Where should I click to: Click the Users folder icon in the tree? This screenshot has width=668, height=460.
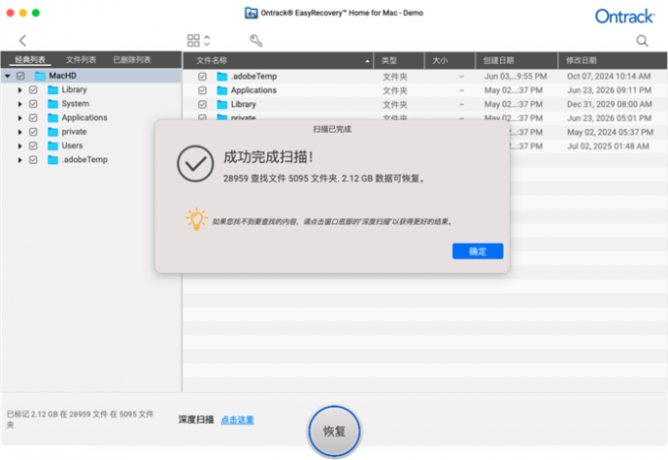click(x=53, y=145)
